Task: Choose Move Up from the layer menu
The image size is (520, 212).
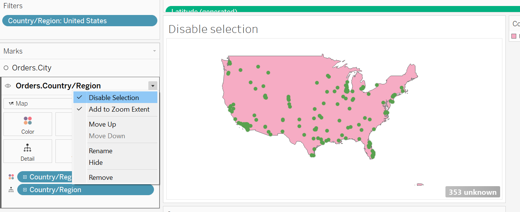Action: point(102,124)
